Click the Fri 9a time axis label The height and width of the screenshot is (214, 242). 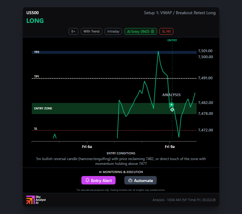170,147
